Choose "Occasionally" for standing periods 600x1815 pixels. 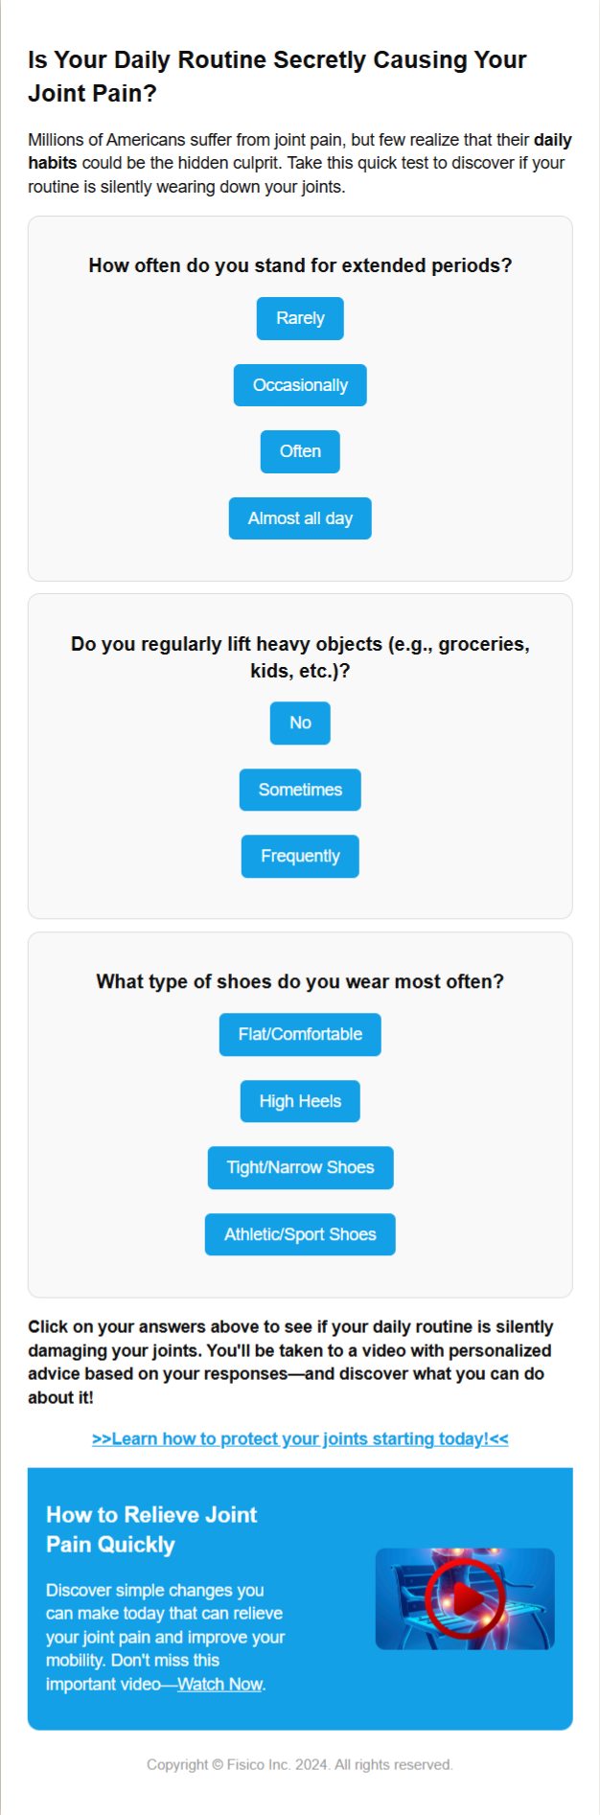[300, 385]
